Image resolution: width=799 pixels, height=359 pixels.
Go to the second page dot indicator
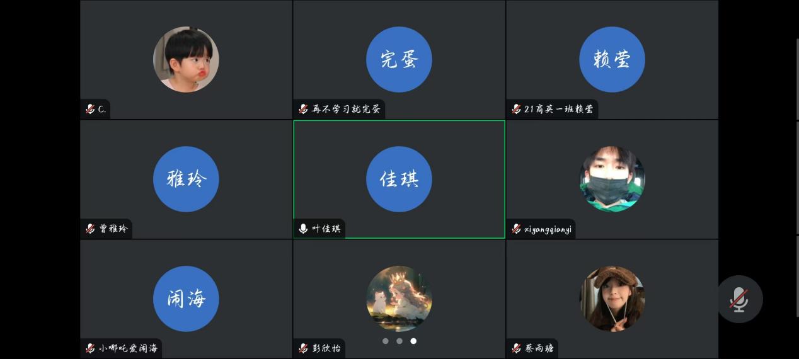(x=399, y=341)
